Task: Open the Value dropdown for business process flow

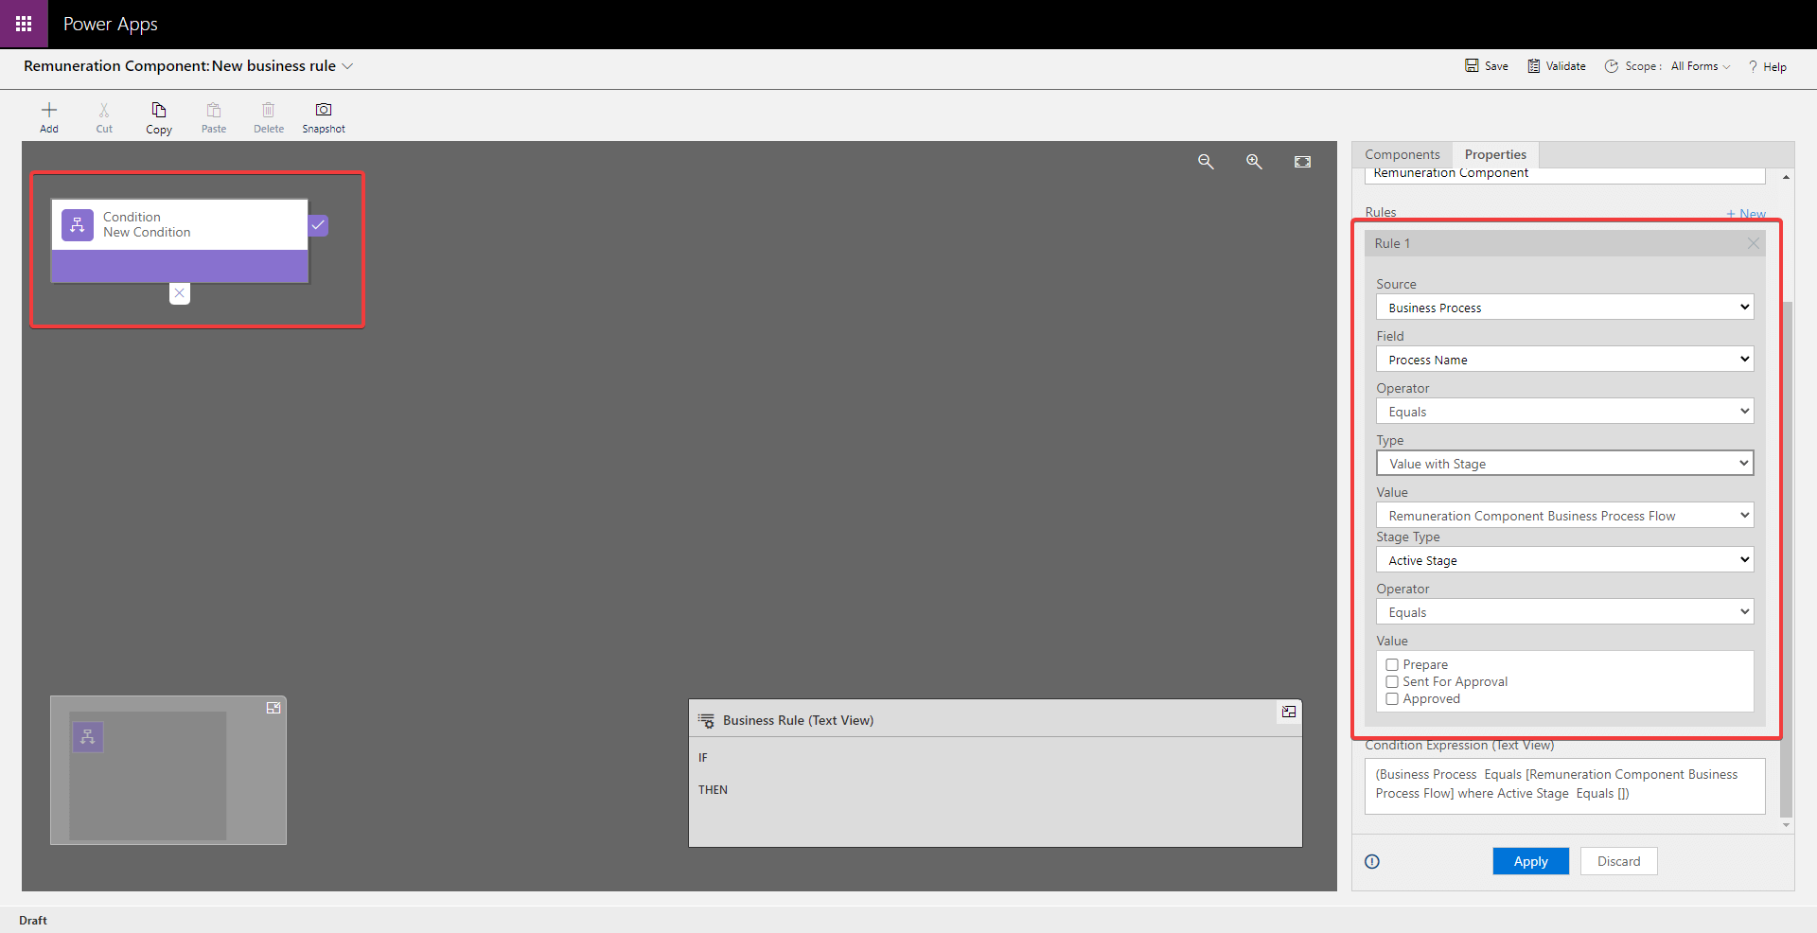Action: pyautogui.click(x=1564, y=516)
